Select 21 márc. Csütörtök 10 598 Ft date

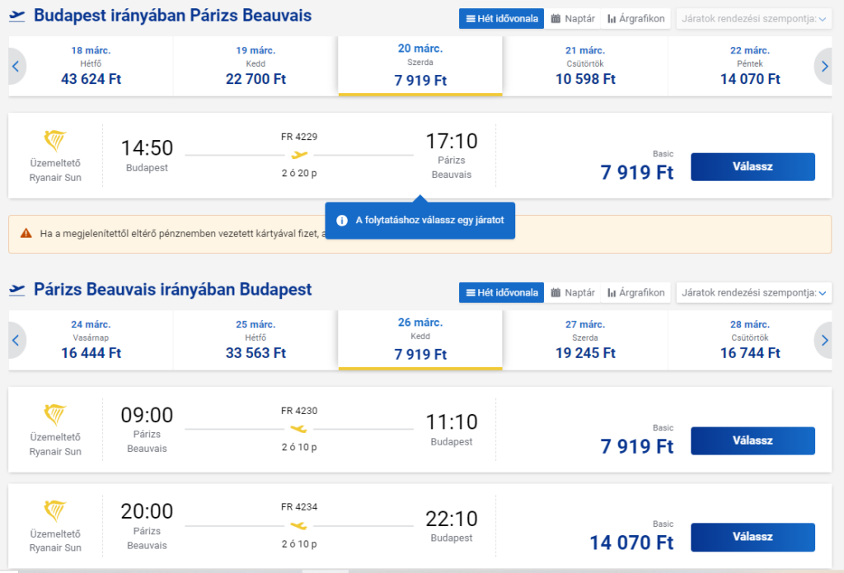click(585, 66)
